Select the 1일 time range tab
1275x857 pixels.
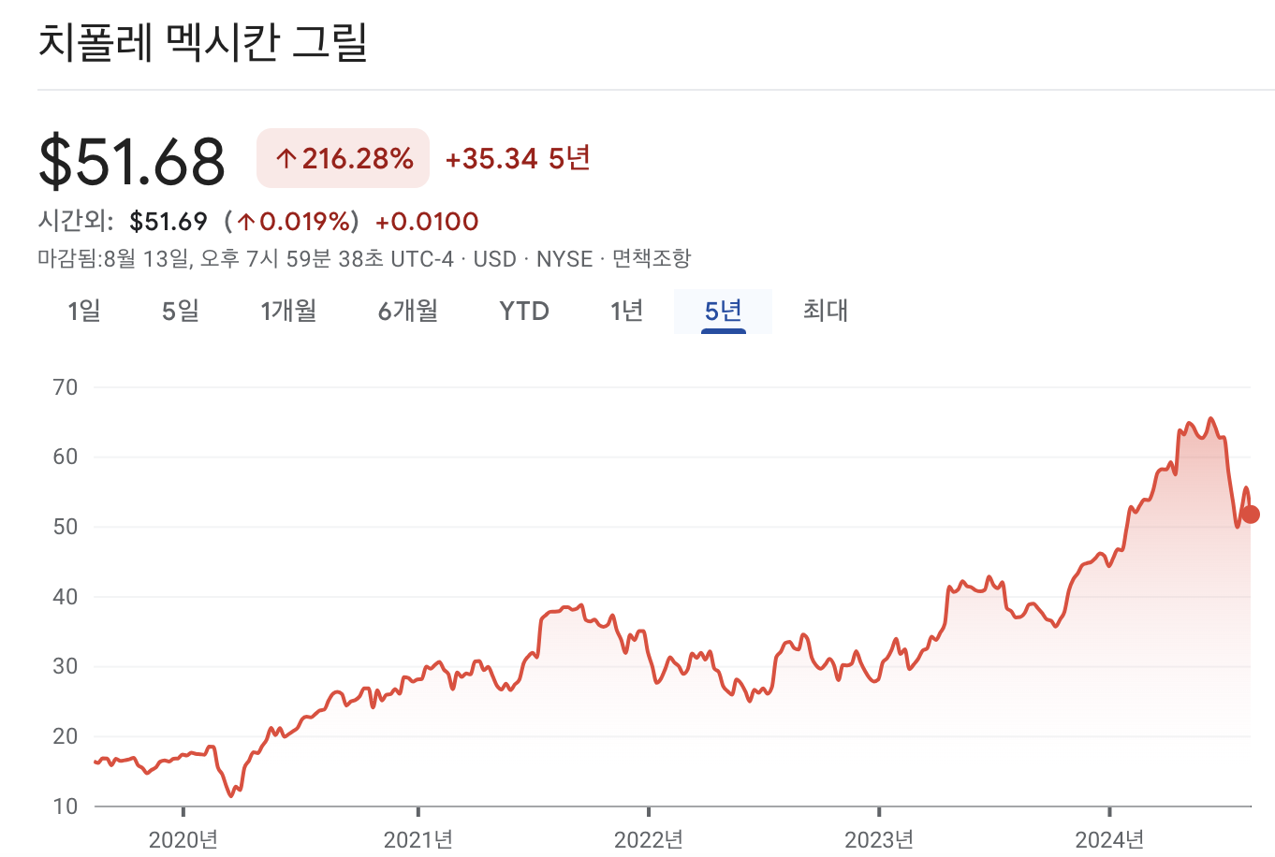coord(84,311)
